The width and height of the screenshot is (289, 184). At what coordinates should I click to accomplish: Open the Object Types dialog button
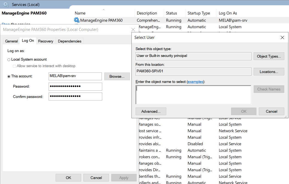click(x=269, y=56)
